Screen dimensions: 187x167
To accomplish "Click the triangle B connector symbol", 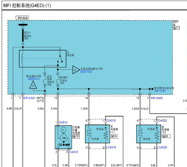I will tap(76, 70).
